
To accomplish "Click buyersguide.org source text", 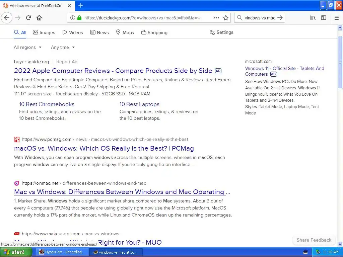I will [31, 62].
